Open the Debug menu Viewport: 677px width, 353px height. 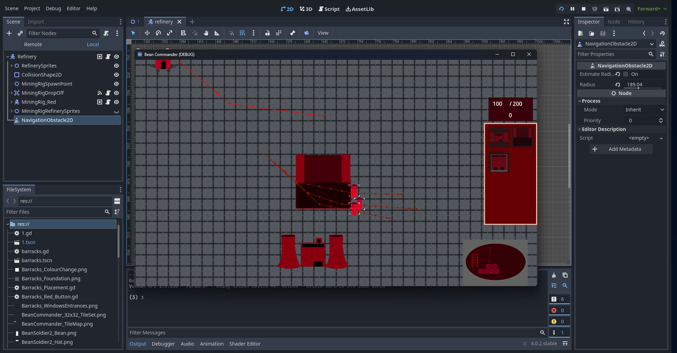pos(53,8)
